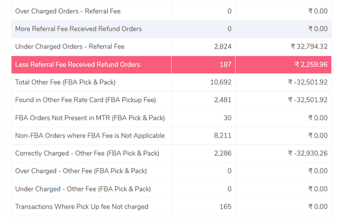Click the 8,211 Non-FBA orders count
Viewport: 339px width, 217px height.
click(222, 136)
